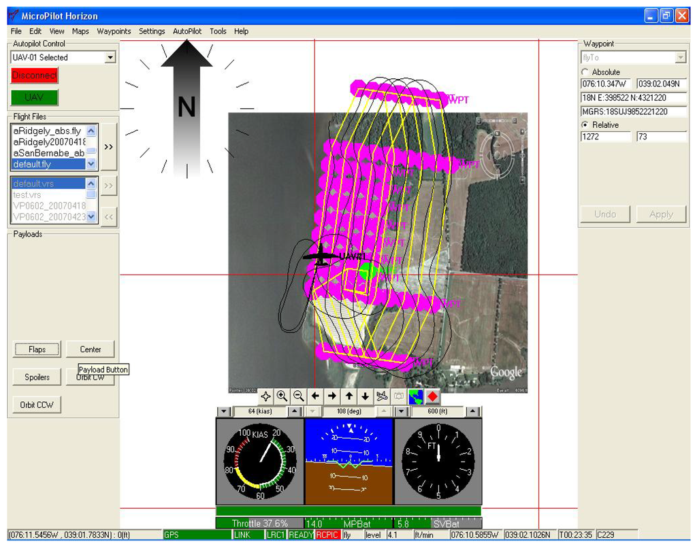Pan the map left with arrow icon
Image resolution: width=697 pixels, height=546 pixels.
pyautogui.click(x=315, y=396)
